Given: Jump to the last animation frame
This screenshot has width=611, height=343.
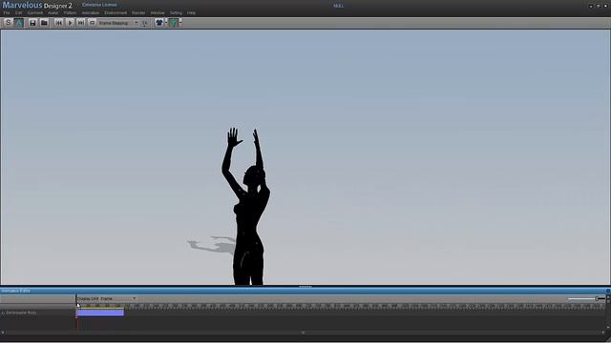Looking at the screenshot, I should 80,23.
